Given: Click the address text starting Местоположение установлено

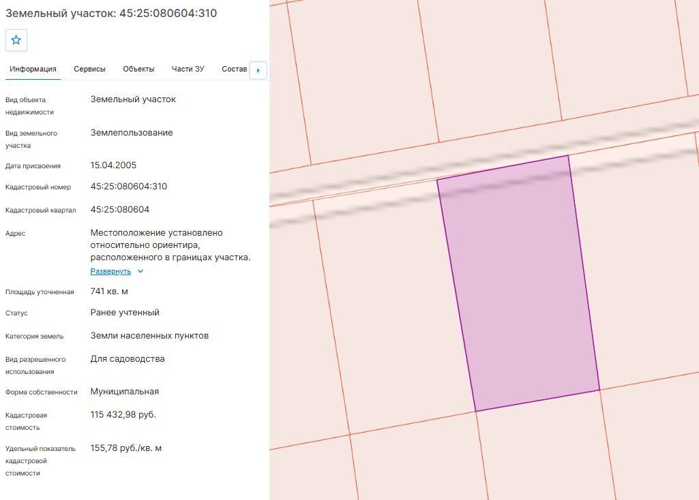Looking at the screenshot, I should click(170, 245).
